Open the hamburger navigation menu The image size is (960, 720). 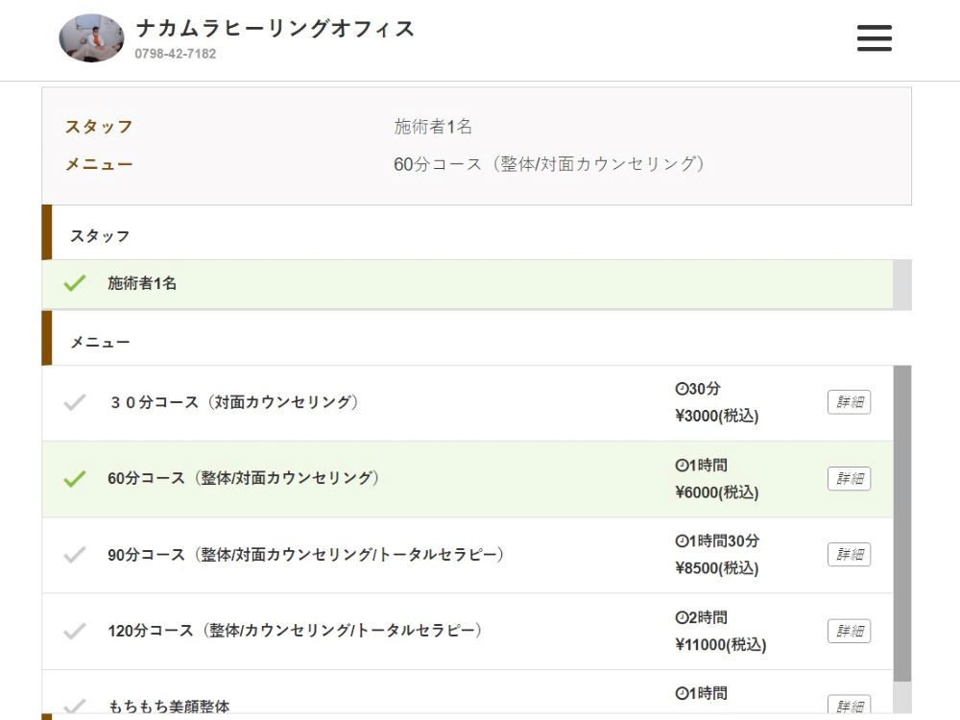(x=874, y=38)
